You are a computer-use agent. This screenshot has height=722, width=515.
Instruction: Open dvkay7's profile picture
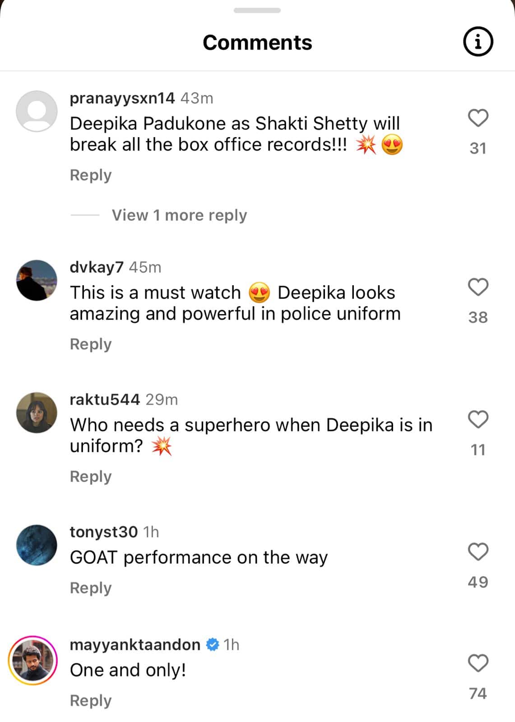[x=37, y=280]
